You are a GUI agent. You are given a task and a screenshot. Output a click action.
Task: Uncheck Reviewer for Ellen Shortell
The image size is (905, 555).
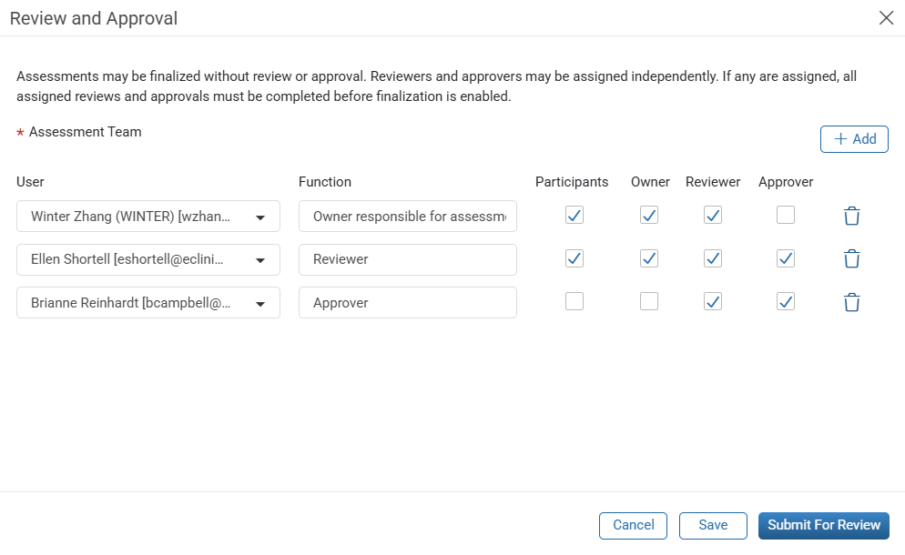[713, 258]
